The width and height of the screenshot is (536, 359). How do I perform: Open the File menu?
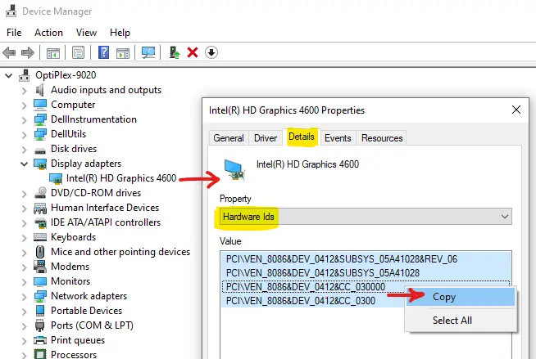tap(14, 33)
